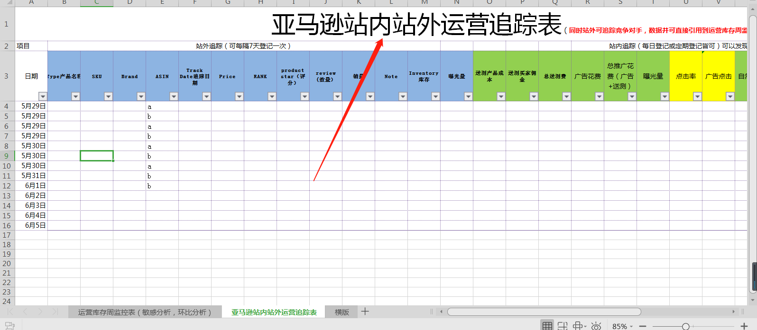
Task: Click 站外追踪（可每隔7天登记一次）header cell
Action: [244, 46]
